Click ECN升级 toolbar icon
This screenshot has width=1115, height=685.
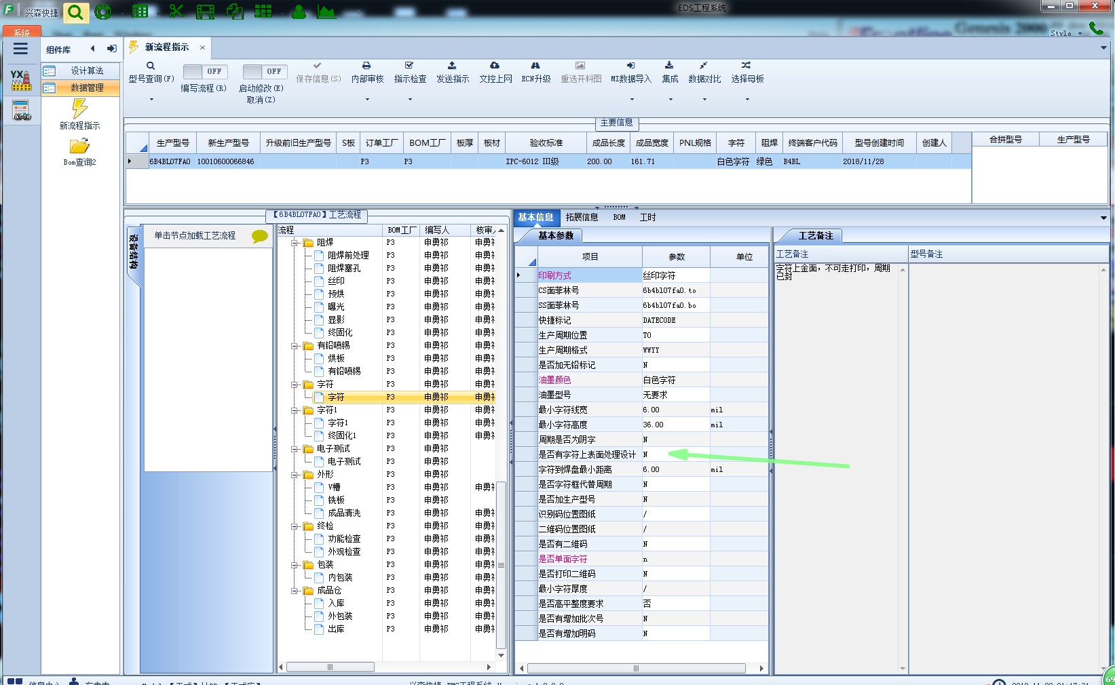point(535,66)
